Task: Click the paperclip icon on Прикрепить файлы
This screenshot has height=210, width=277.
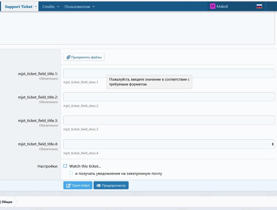Action: 68,58
